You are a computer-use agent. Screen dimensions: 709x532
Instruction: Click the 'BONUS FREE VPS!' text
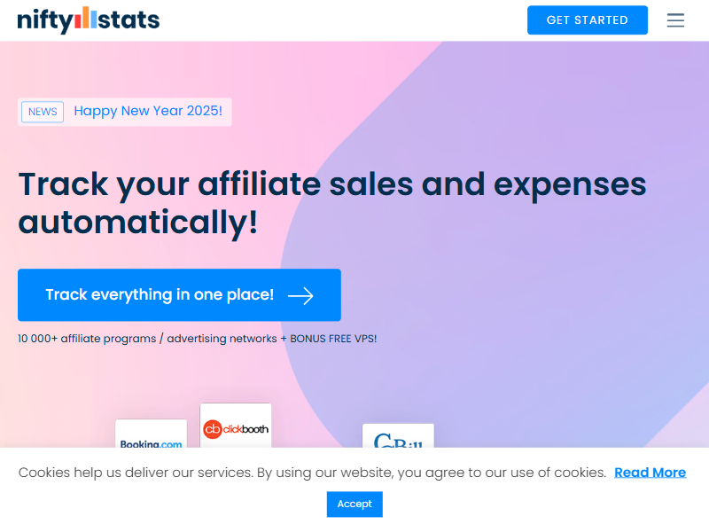(x=333, y=339)
